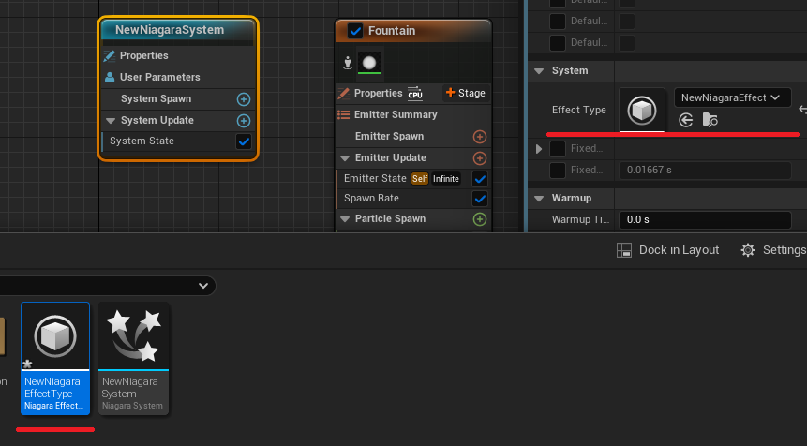Viewport: 807px width, 446px height.
Task: Add a module to System Spawn
Action: (x=244, y=98)
